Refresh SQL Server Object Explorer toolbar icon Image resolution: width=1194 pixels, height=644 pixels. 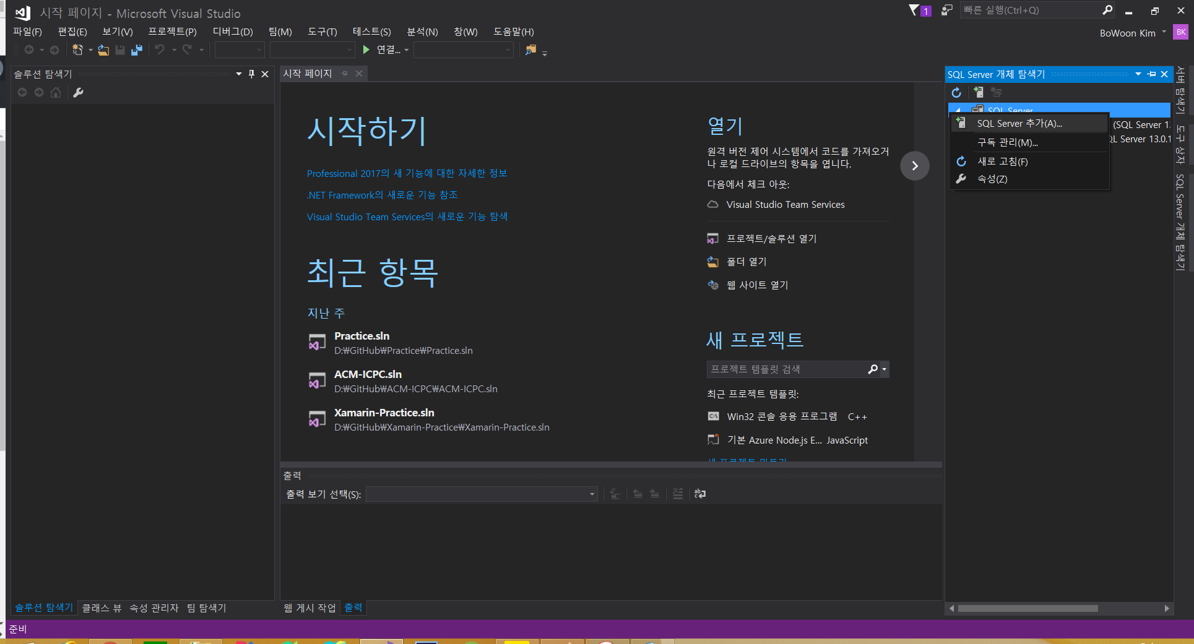[956, 92]
